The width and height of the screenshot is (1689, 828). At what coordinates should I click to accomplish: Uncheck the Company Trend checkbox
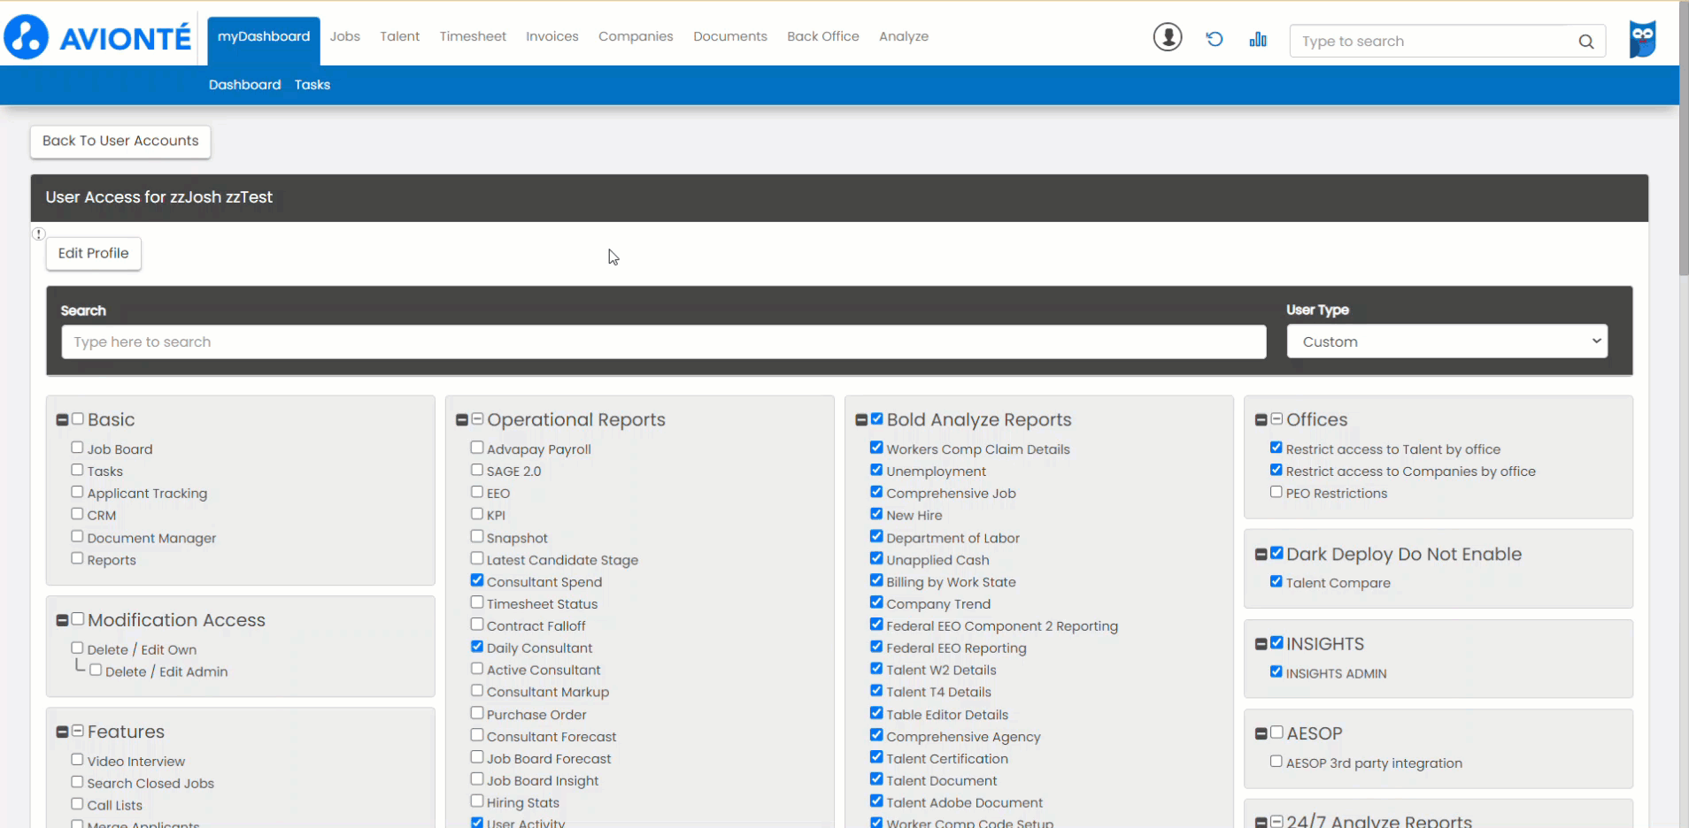(x=876, y=602)
